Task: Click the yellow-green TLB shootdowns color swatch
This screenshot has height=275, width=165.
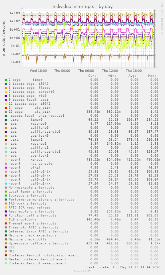Action: [x=6, y=219]
